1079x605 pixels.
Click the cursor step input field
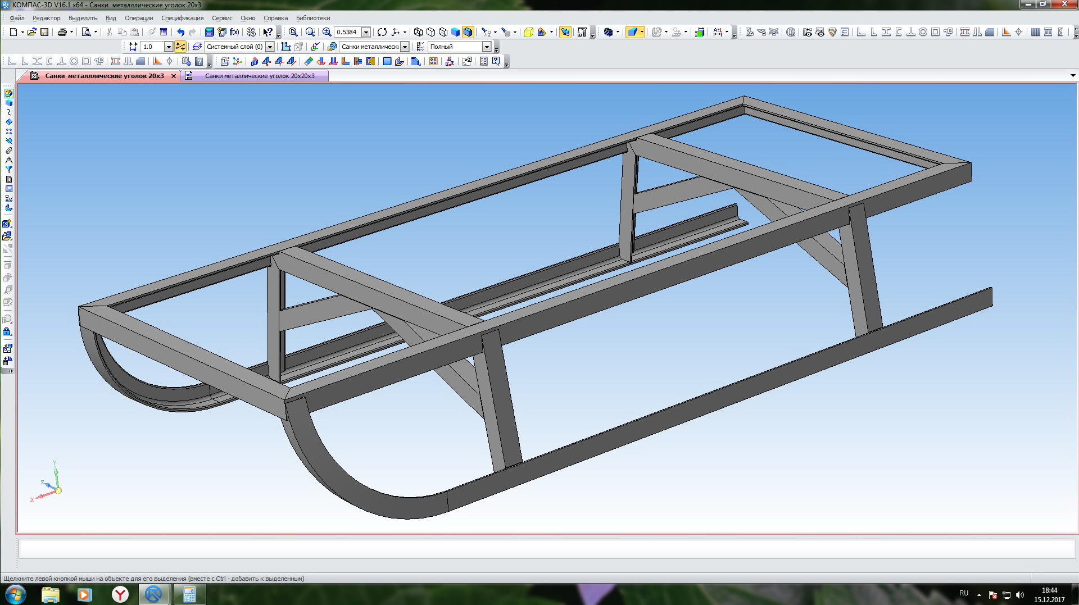coord(152,47)
